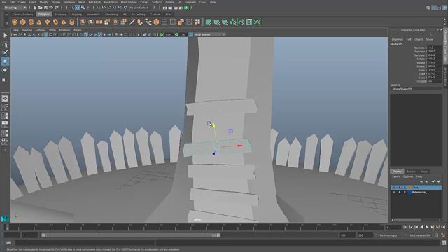Toggle visibility V of the ReferenceLayer

coord(394,192)
